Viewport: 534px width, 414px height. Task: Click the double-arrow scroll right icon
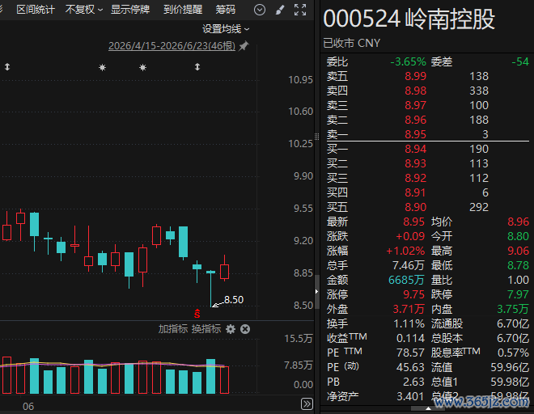click(x=307, y=403)
